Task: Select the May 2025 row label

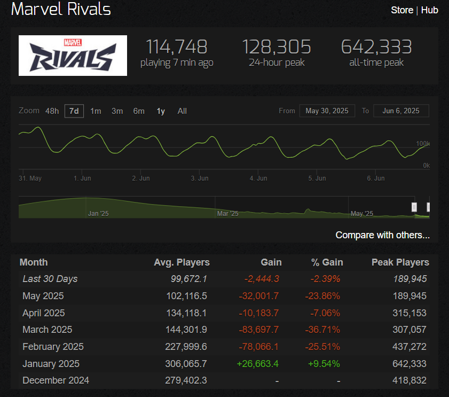Action: (x=43, y=296)
